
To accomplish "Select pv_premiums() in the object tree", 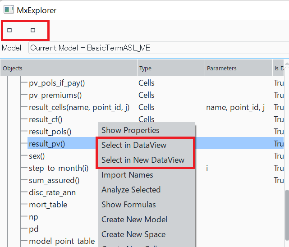I will coord(55,95).
